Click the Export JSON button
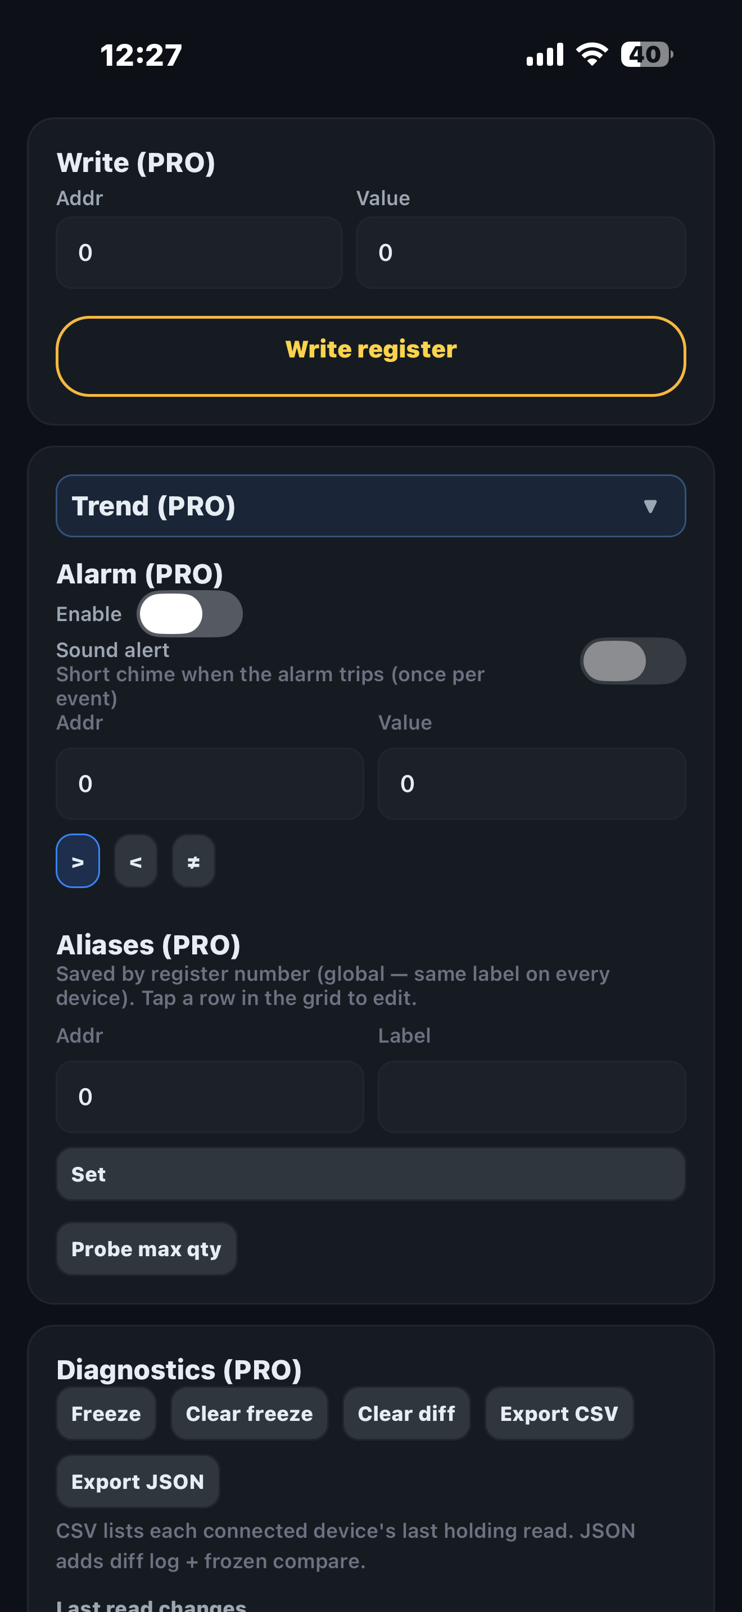The width and height of the screenshot is (742, 1612). [x=138, y=1481]
